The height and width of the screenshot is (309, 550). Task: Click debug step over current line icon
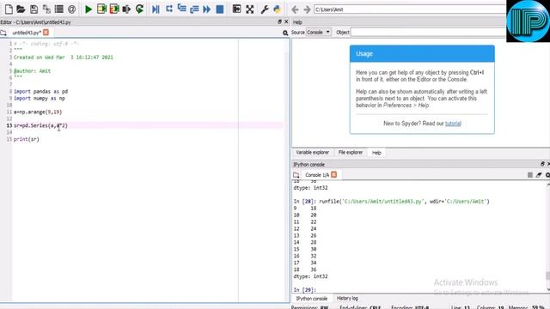pyautogui.click(x=169, y=9)
